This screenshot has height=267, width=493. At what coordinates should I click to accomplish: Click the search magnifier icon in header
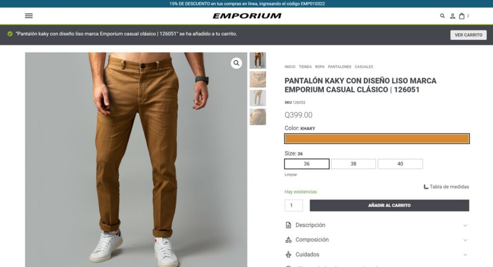(442, 16)
